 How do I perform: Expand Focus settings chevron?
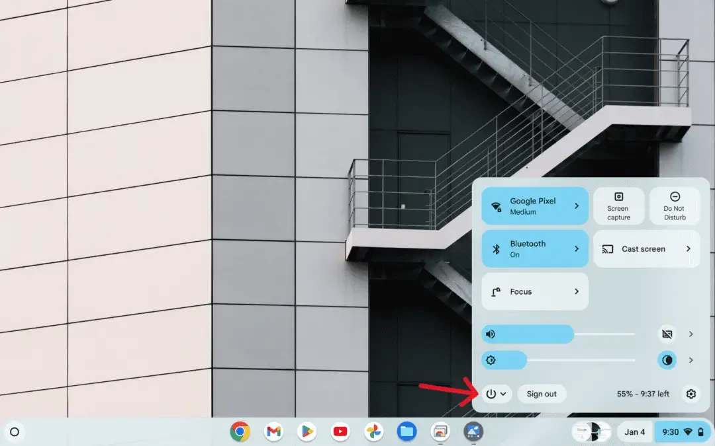[577, 292]
